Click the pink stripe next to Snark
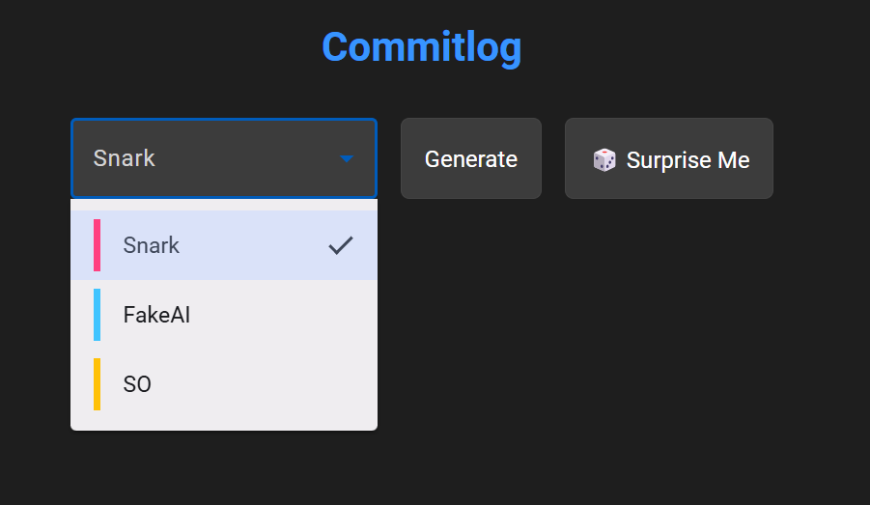870x505 pixels. [x=97, y=245]
